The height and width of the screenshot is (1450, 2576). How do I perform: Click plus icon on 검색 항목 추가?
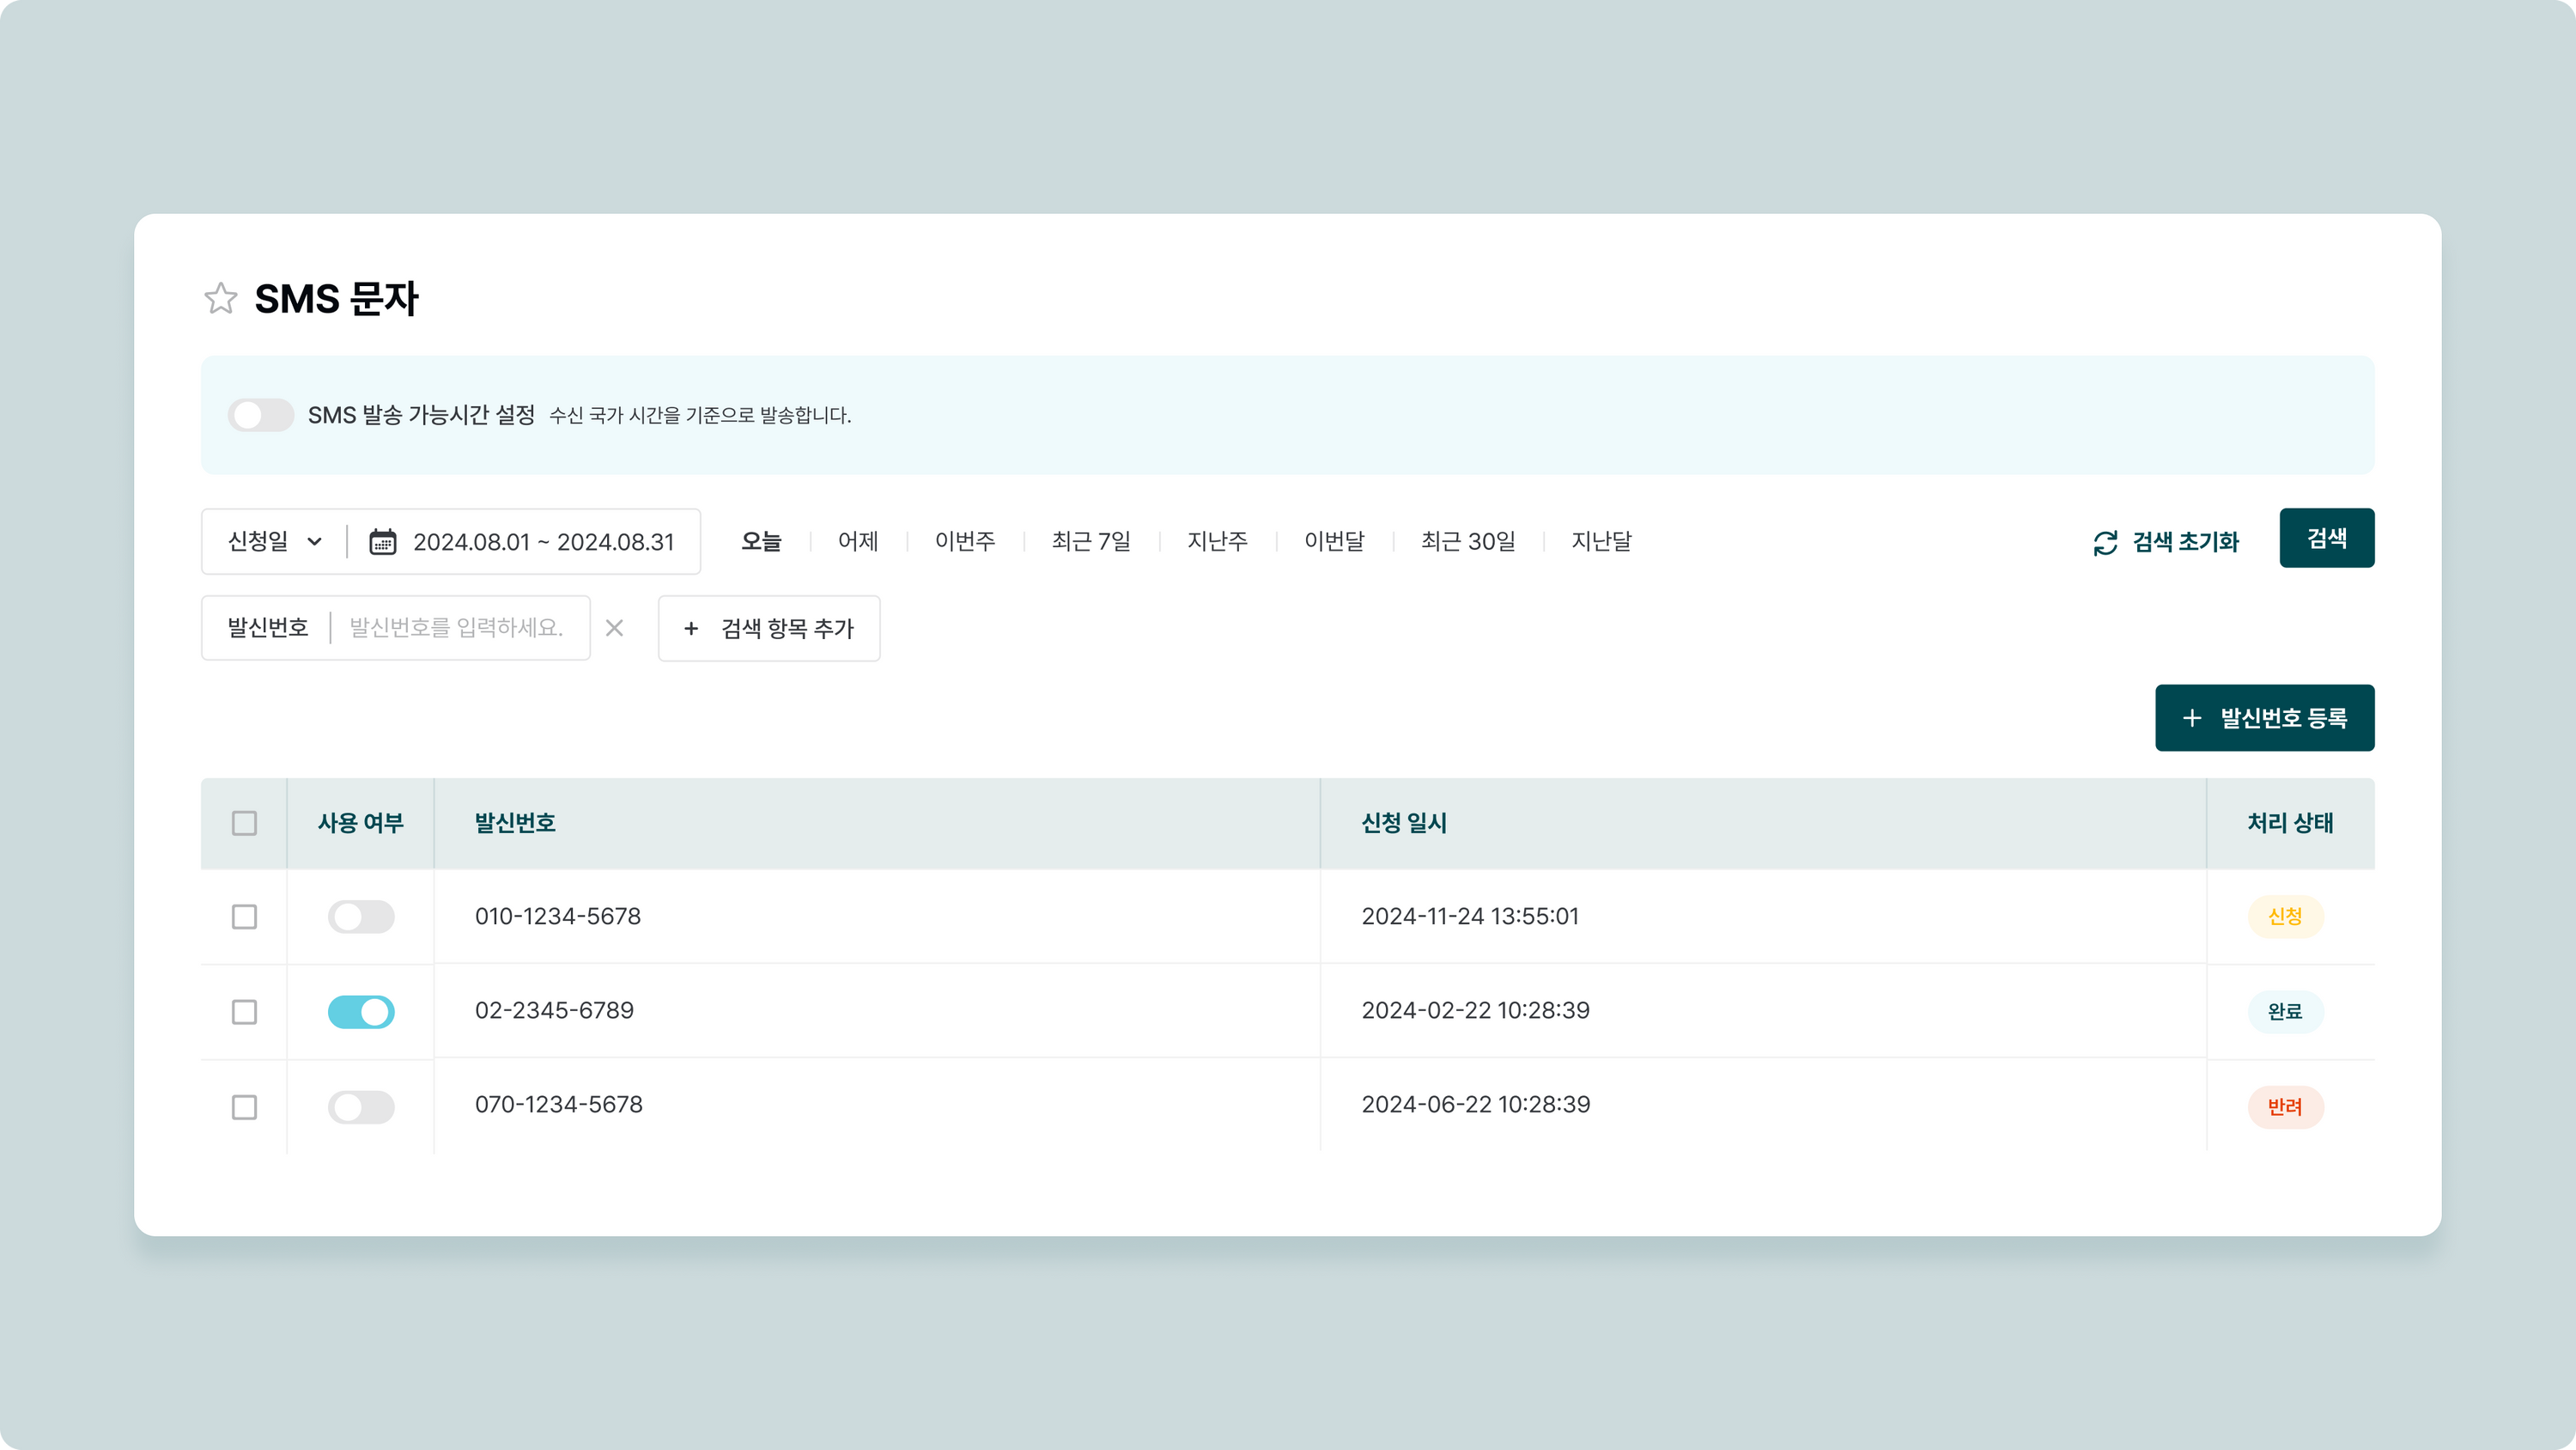691,629
